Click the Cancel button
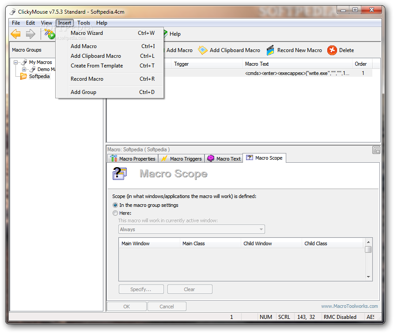394x333 pixels. point(167,307)
